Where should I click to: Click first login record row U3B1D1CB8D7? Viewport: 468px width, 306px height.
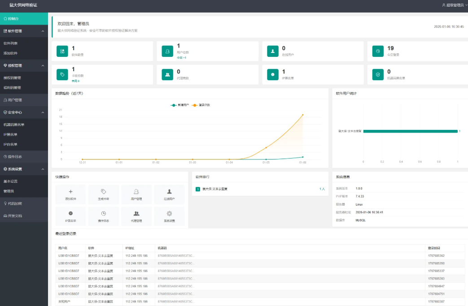69,256
